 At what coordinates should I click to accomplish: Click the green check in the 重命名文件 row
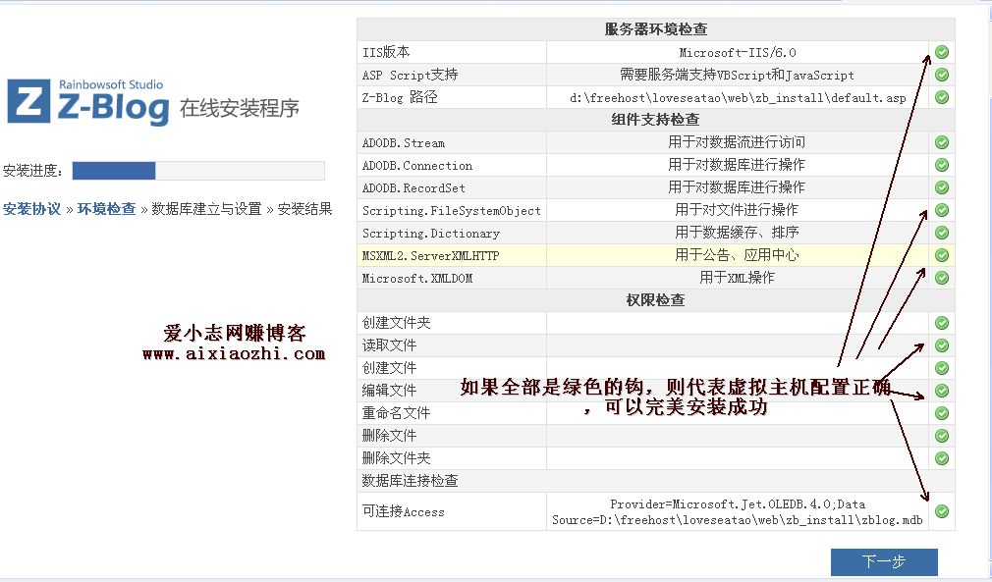(x=941, y=413)
